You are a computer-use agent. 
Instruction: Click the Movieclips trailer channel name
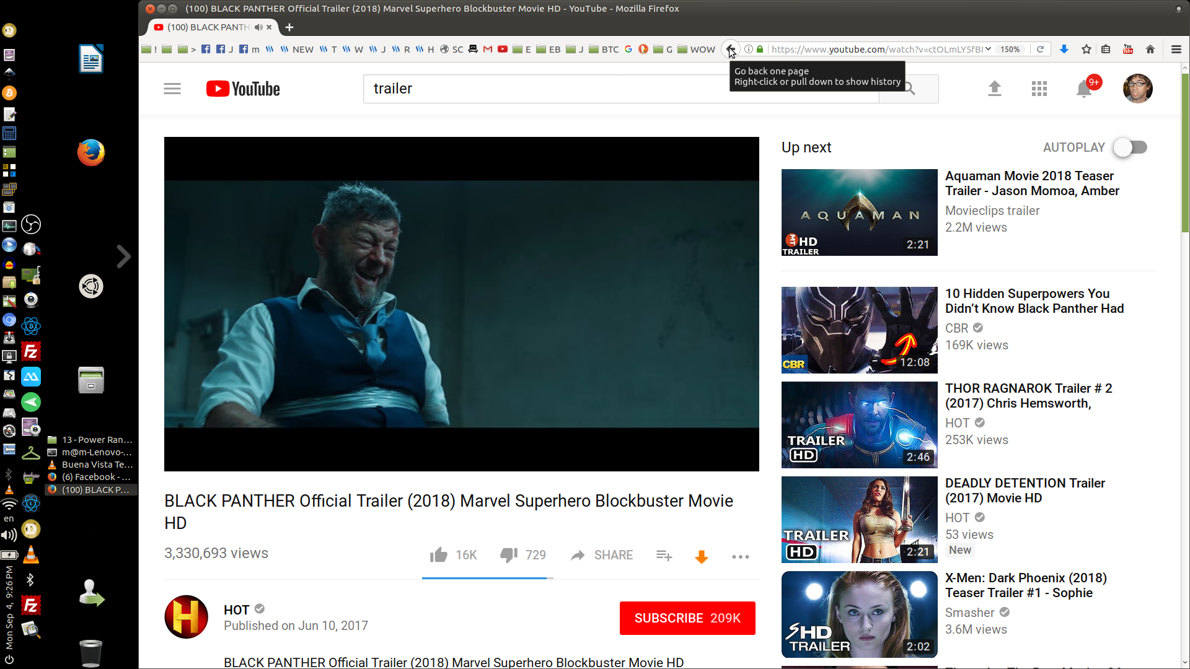(x=992, y=211)
